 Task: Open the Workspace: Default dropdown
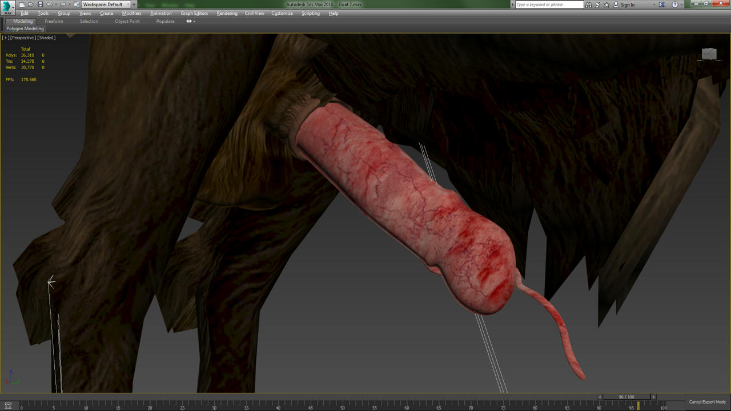(106, 5)
